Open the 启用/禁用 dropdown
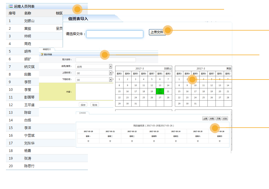The image size is (269, 189). (110, 66)
